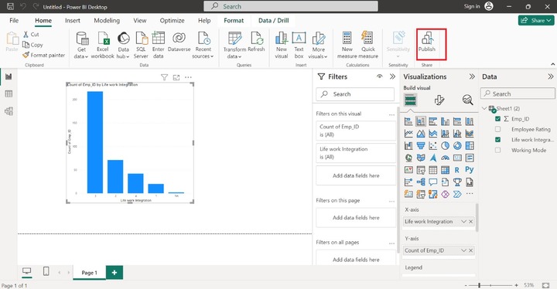The width and height of the screenshot is (557, 289).
Task: Switch to the Insert ribbon tab
Action: point(73,20)
